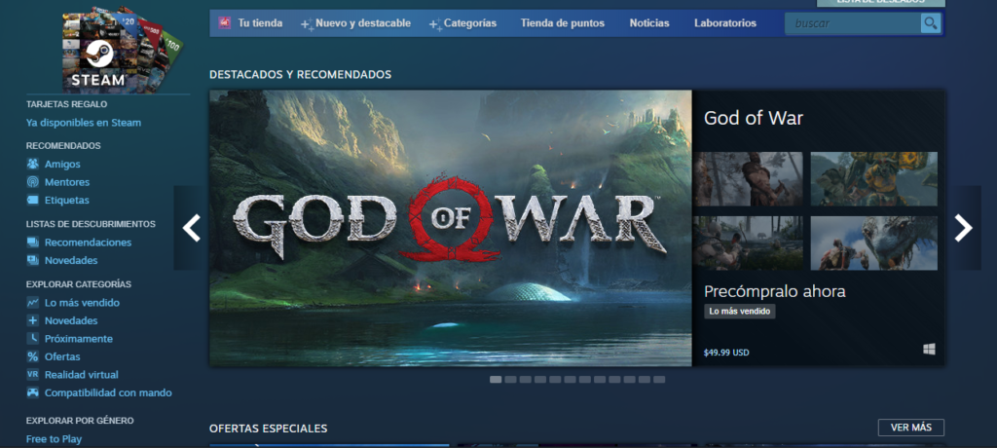Click the Lo más vendido chart icon
997x448 pixels.
(x=33, y=303)
